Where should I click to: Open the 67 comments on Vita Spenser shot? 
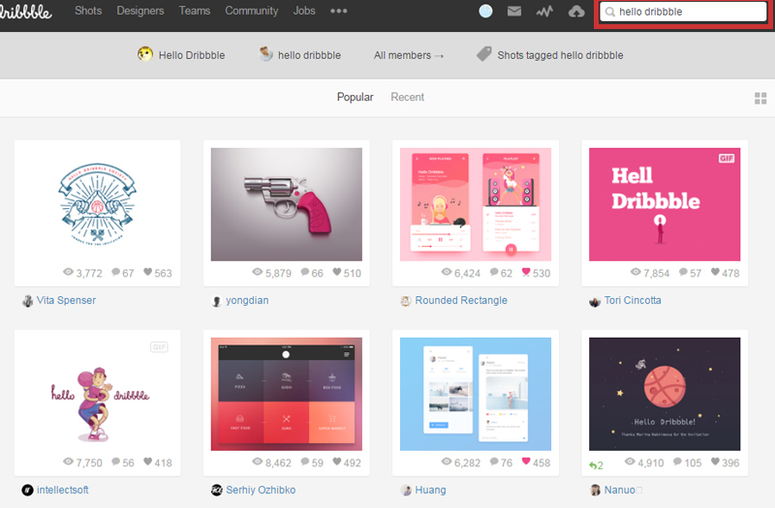pos(123,273)
